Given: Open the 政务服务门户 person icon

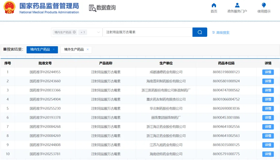Looking at the screenshot, I should coord(237,5).
